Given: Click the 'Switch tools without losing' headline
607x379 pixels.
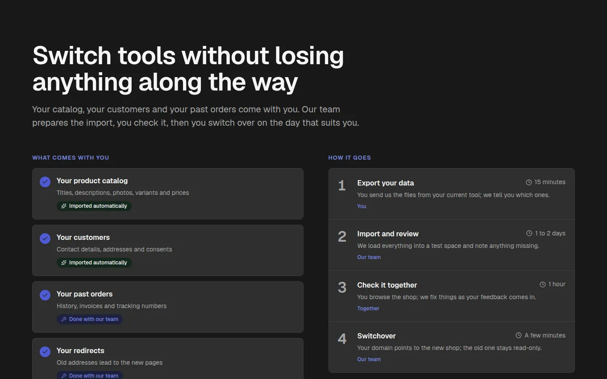Looking at the screenshot, I should 188,56.
